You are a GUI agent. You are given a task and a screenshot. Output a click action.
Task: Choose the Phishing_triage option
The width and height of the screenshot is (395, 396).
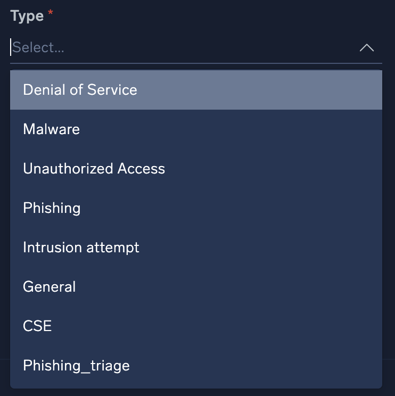[x=196, y=366]
